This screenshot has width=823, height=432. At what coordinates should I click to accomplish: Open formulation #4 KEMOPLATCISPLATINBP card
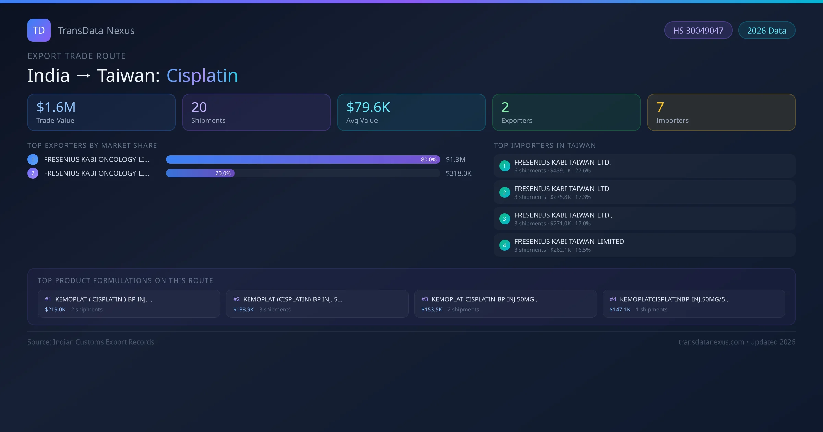(x=693, y=304)
